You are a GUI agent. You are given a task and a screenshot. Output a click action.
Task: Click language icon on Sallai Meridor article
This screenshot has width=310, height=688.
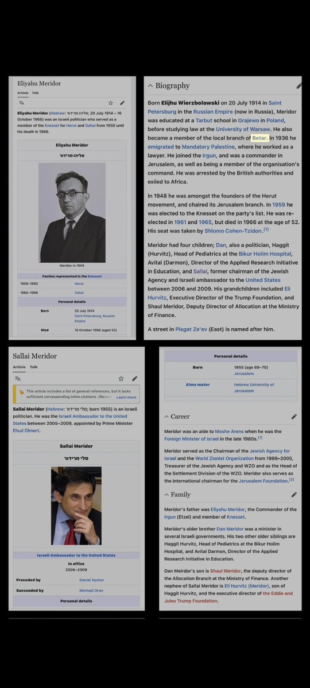(x=18, y=378)
